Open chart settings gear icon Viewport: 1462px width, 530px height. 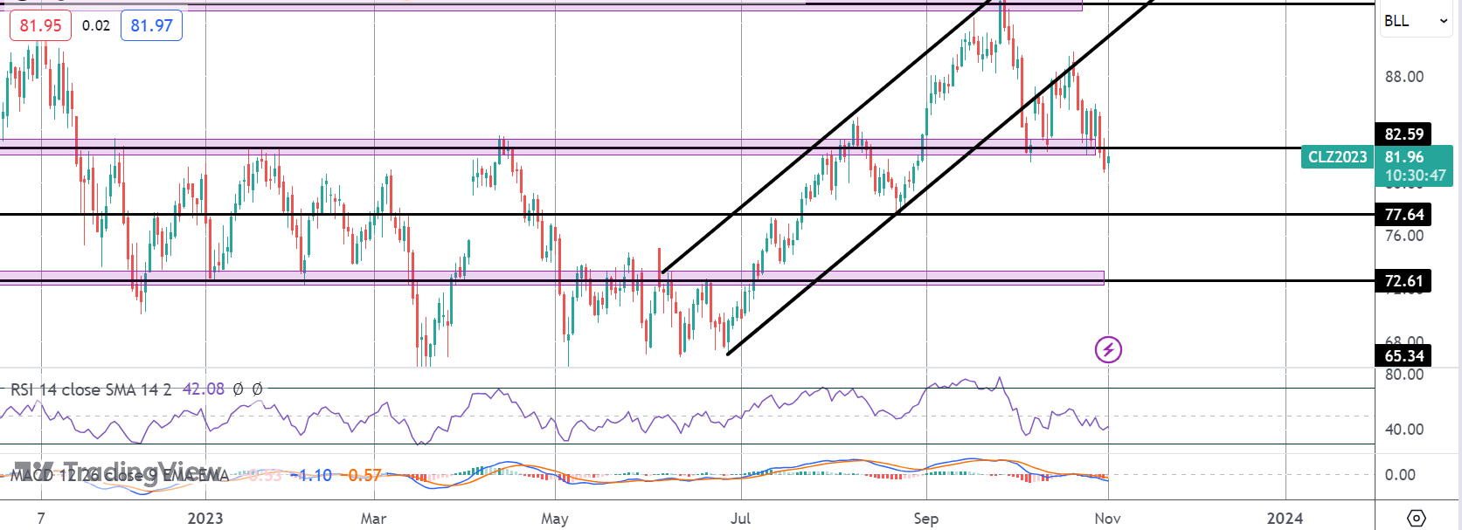click(1417, 518)
